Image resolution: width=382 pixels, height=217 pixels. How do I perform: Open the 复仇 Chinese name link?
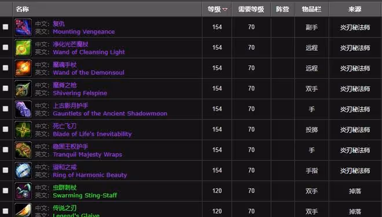point(58,24)
